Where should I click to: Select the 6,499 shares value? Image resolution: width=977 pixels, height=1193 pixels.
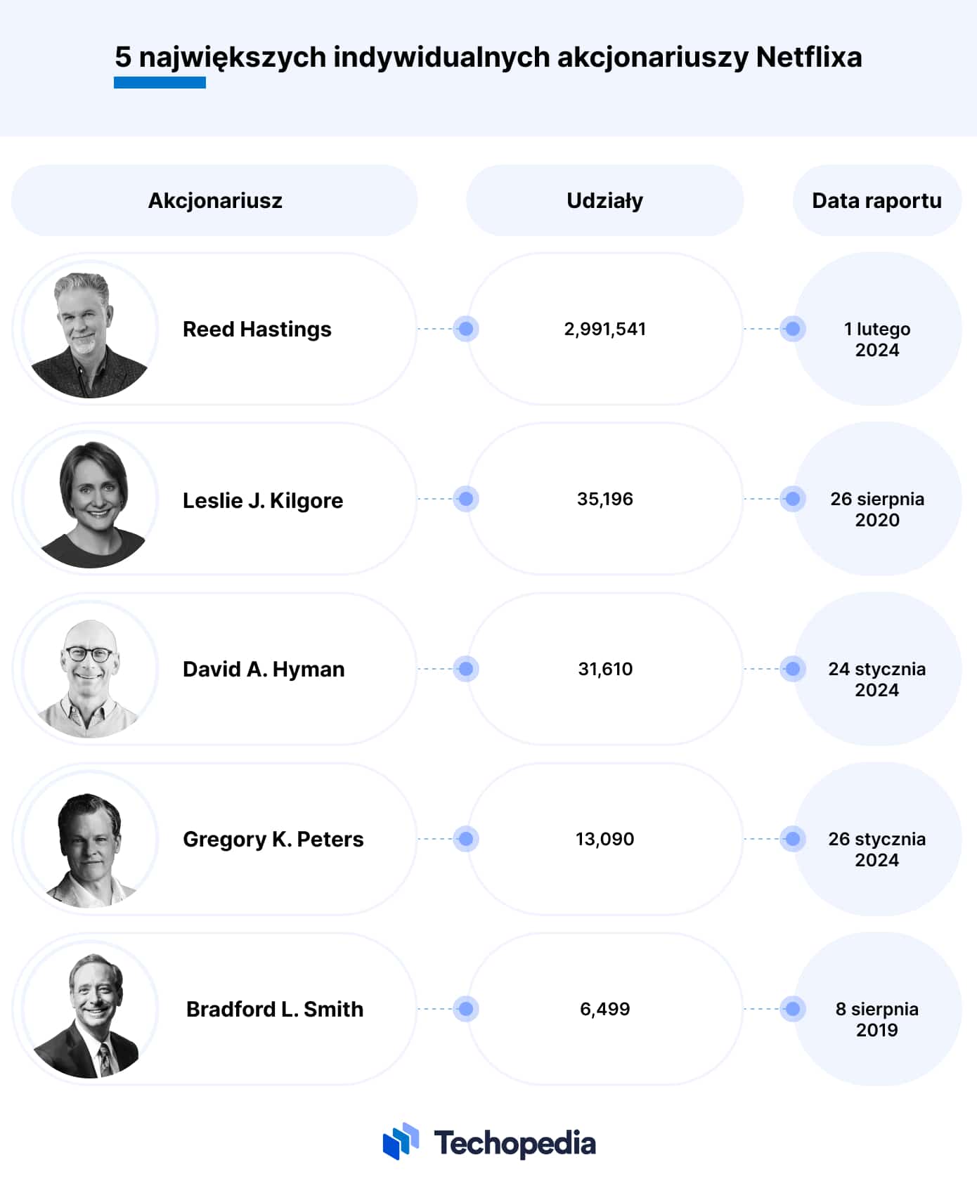(604, 1009)
